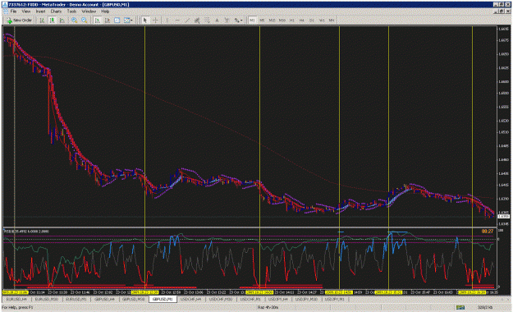Click the MetaTrader app icon in title bar
The image size is (513, 312).
click(x=5, y=5)
